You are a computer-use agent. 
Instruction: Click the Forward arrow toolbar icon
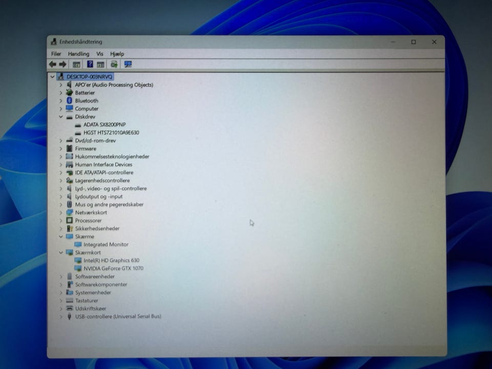63,65
